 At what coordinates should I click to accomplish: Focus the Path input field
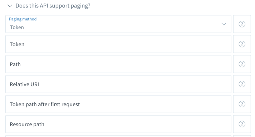coord(118,64)
